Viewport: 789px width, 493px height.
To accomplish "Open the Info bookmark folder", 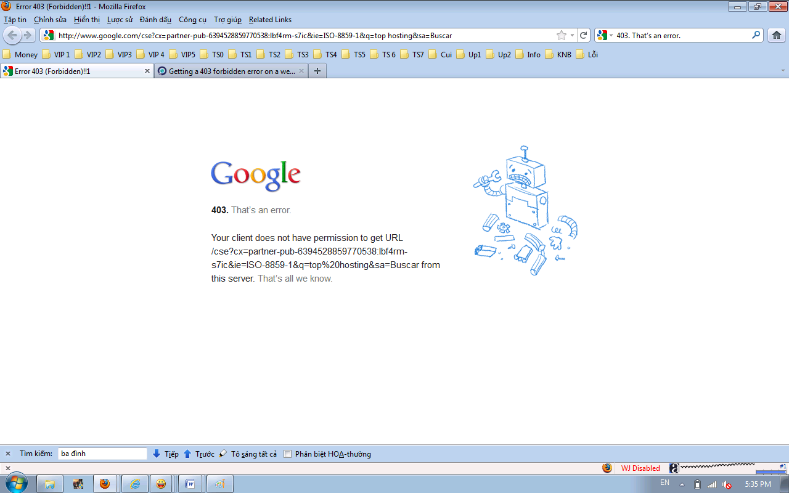I will click(x=528, y=54).
